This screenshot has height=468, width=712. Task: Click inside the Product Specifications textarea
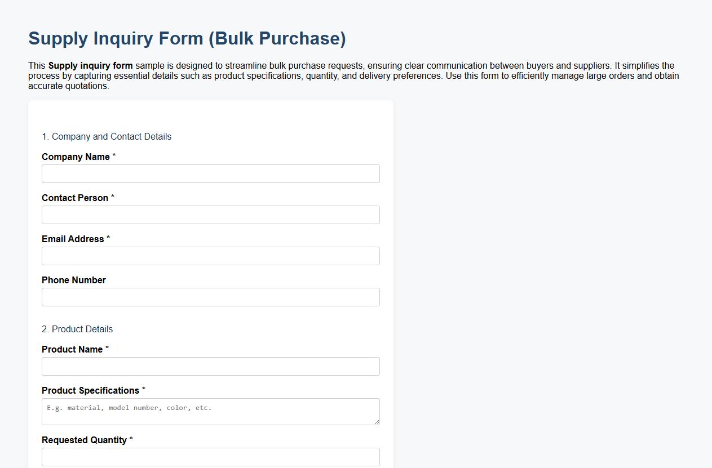point(210,412)
